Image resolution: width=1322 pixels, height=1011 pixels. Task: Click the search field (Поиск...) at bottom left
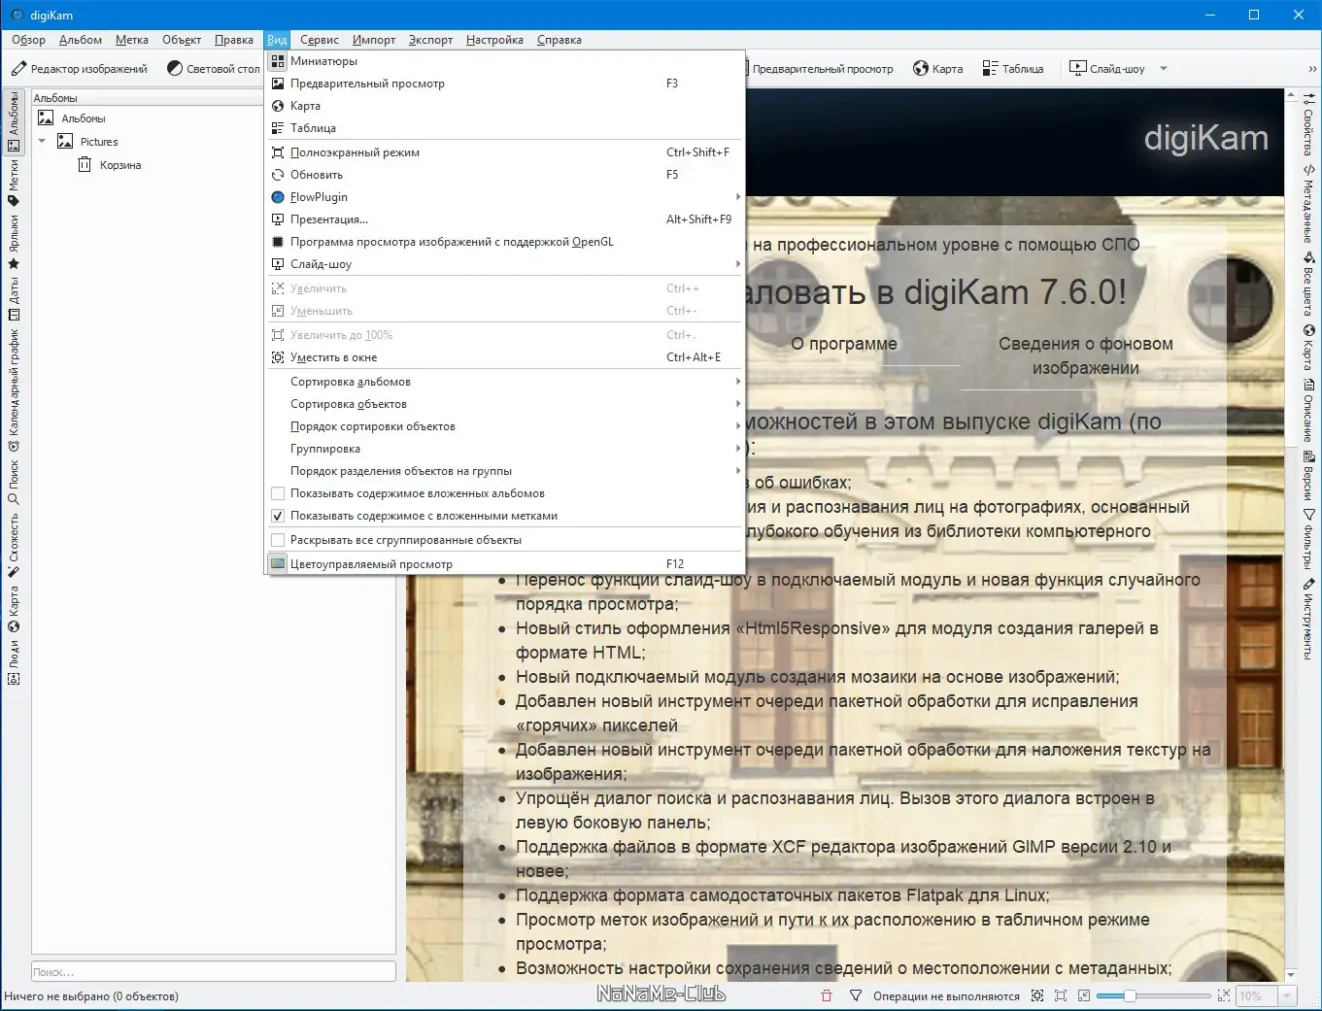pyautogui.click(x=212, y=970)
